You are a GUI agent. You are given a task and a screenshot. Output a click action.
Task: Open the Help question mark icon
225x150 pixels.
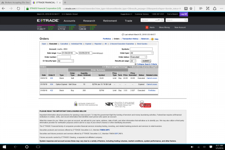pyautogui.click(x=151, y=39)
